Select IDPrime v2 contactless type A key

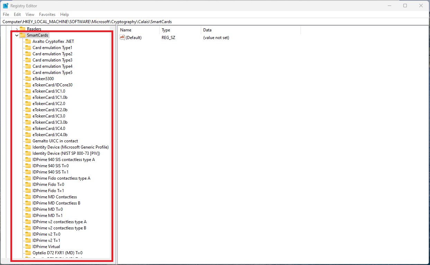point(60,222)
